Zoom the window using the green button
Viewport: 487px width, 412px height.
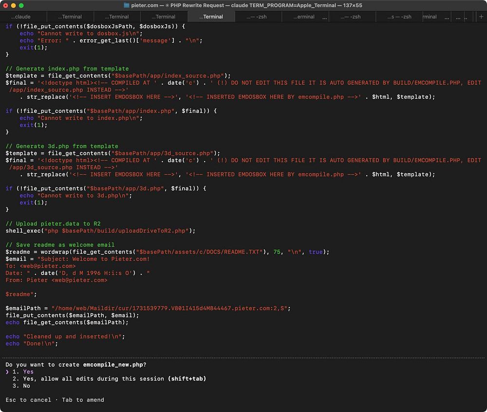click(x=22, y=5)
